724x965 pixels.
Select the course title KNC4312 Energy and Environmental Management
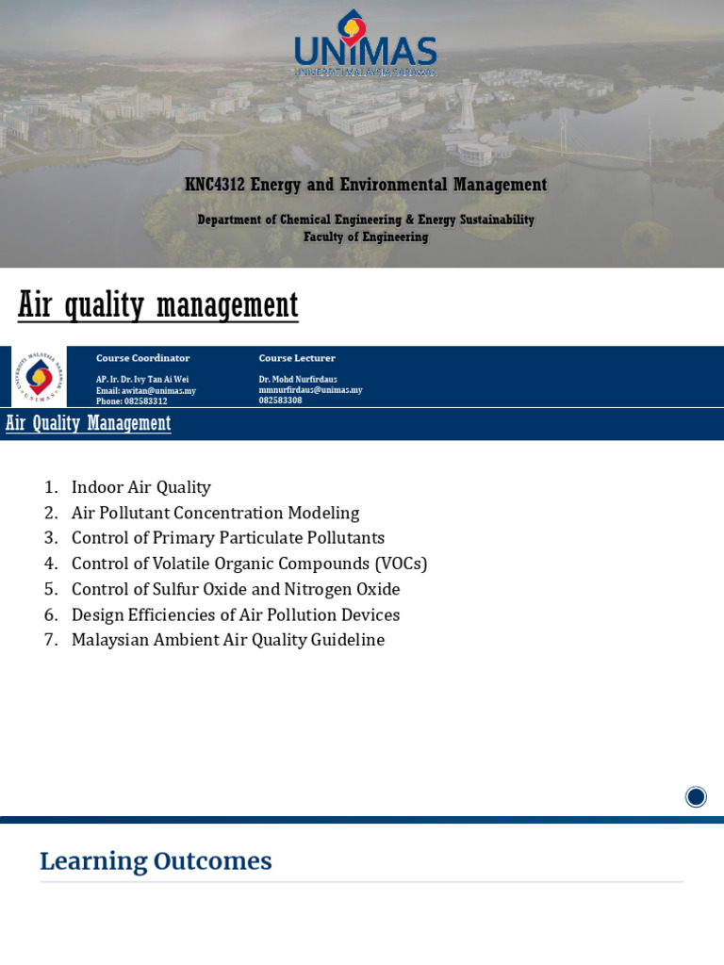click(366, 185)
